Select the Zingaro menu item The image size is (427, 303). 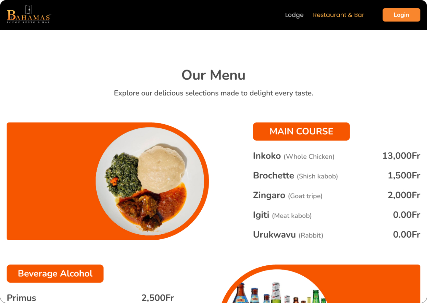coord(288,195)
